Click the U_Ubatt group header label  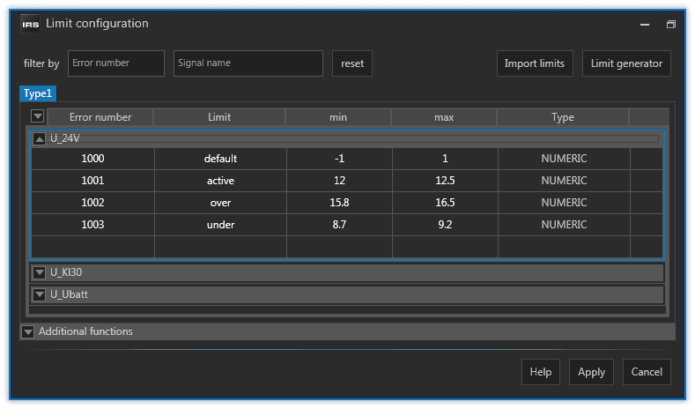pos(69,294)
